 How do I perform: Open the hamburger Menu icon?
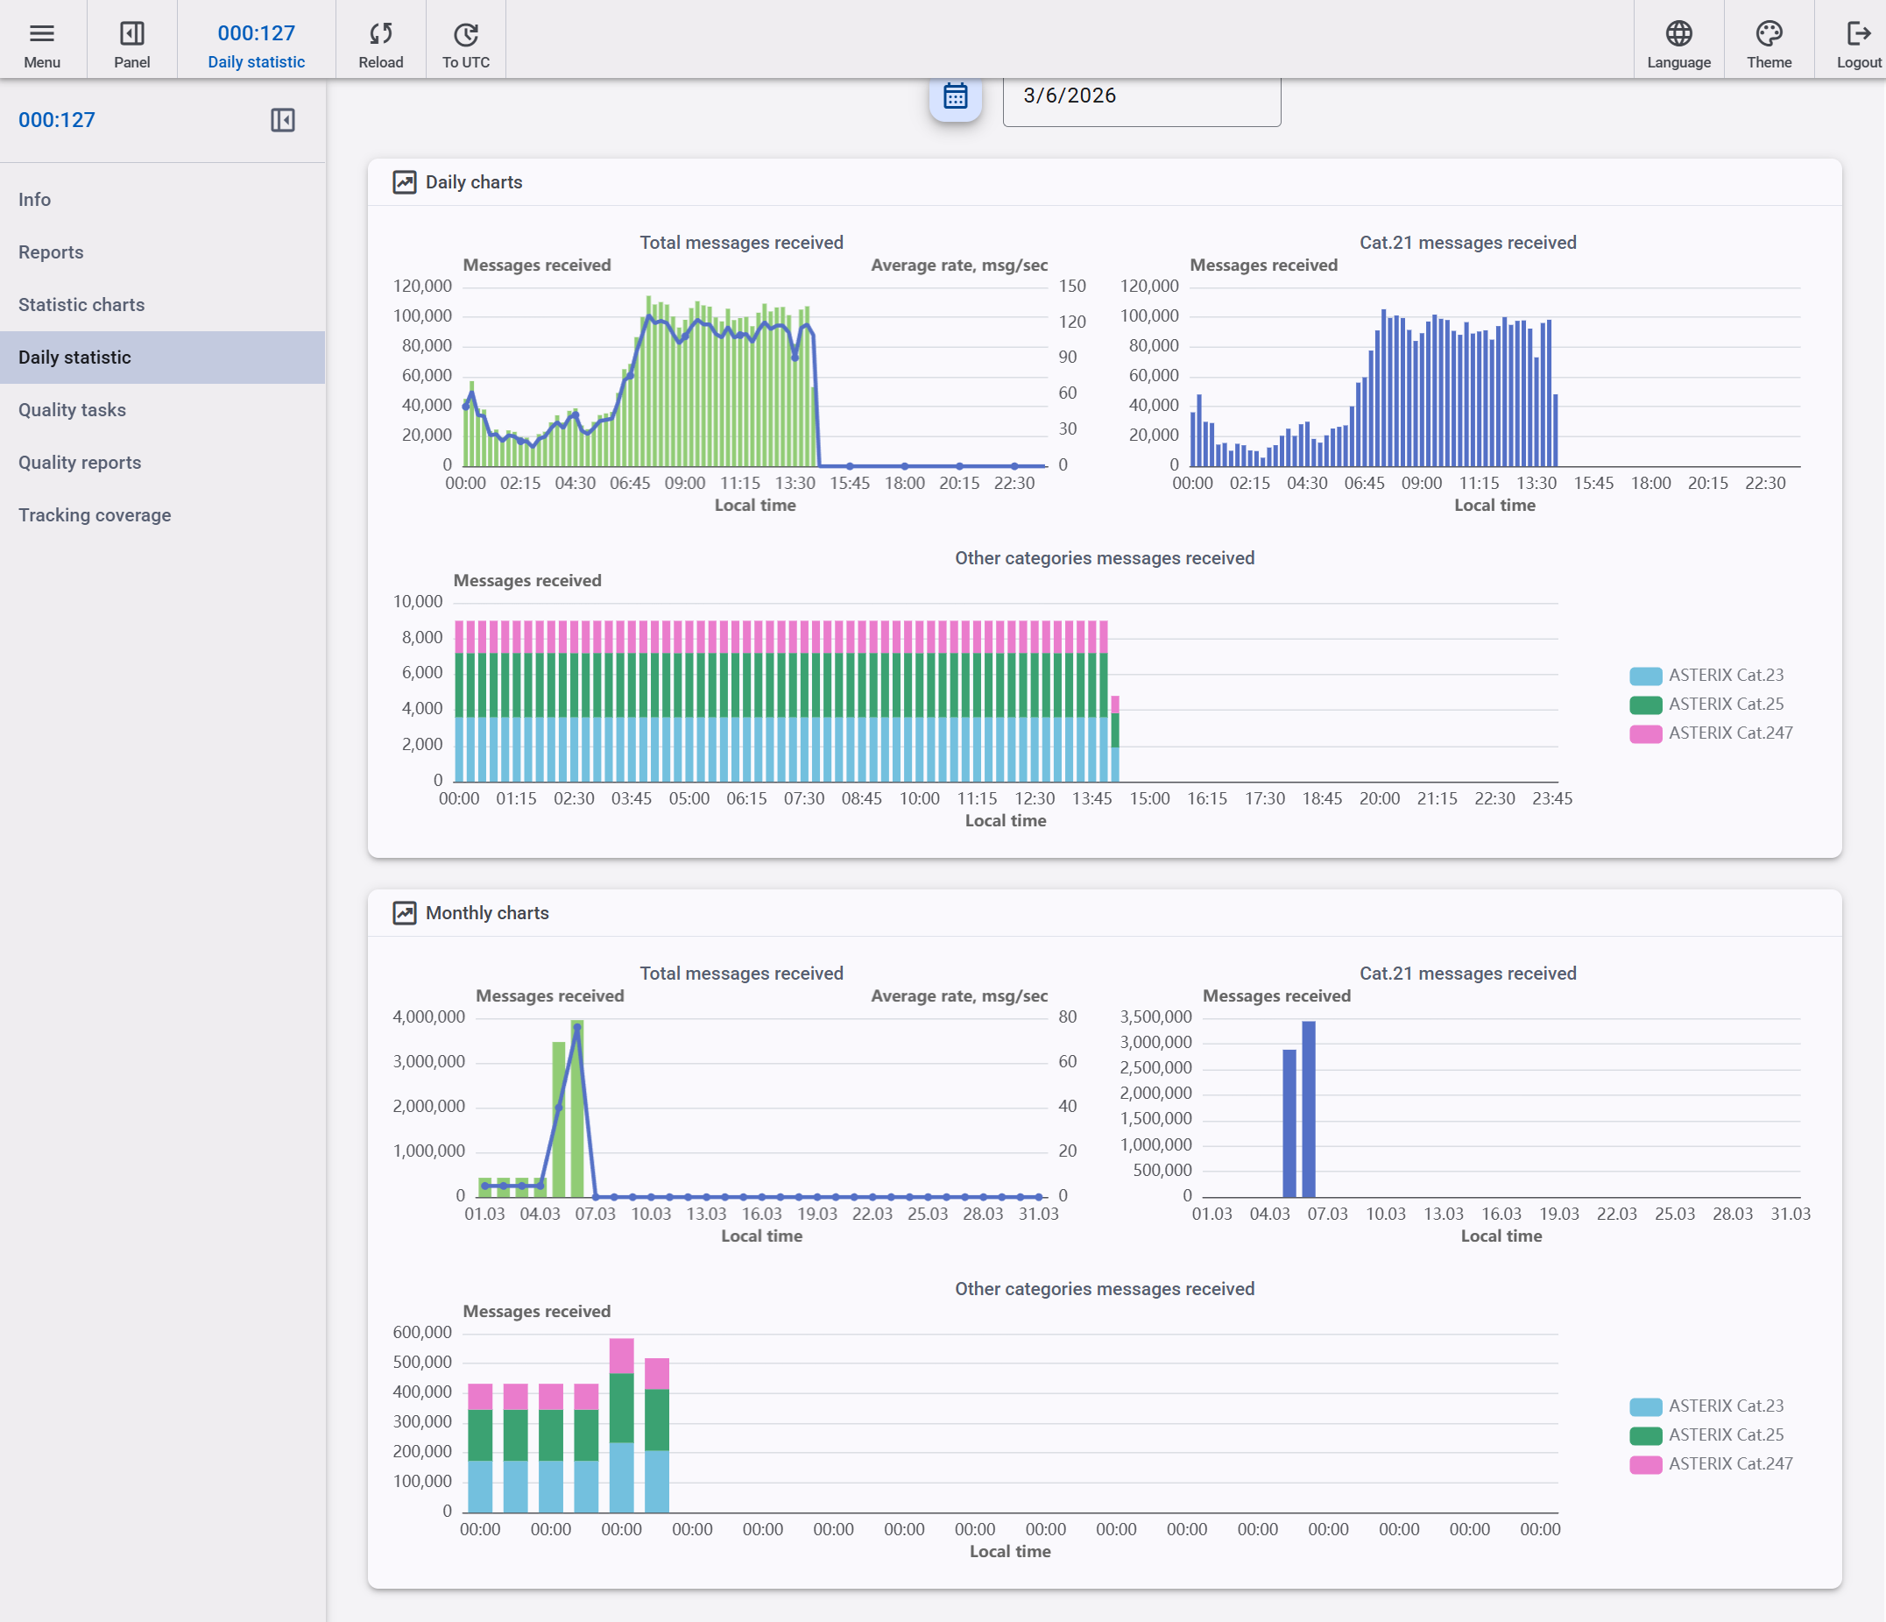click(x=42, y=34)
